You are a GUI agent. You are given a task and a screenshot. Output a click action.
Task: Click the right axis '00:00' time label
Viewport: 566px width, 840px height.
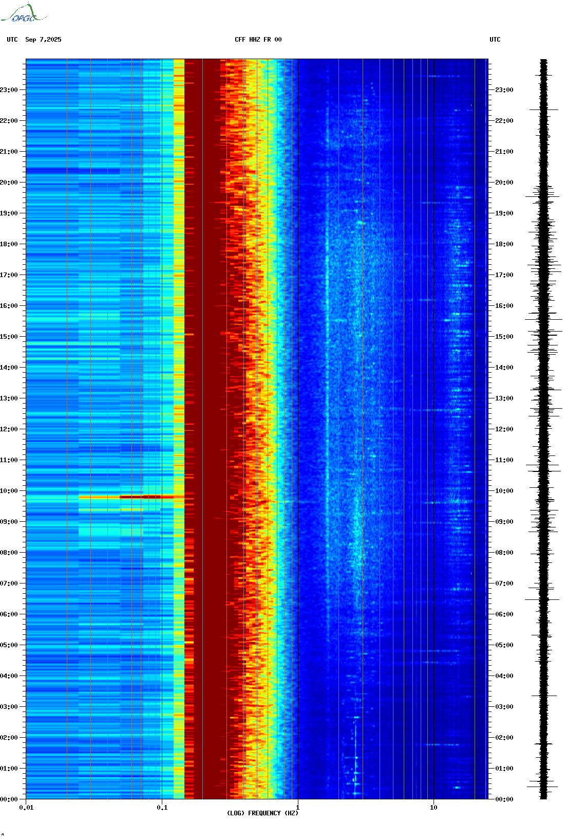tap(504, 799)
